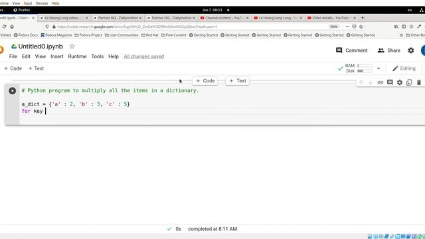Open the File menu
This screenshot has height=239, width=425.
pos(13,56)
